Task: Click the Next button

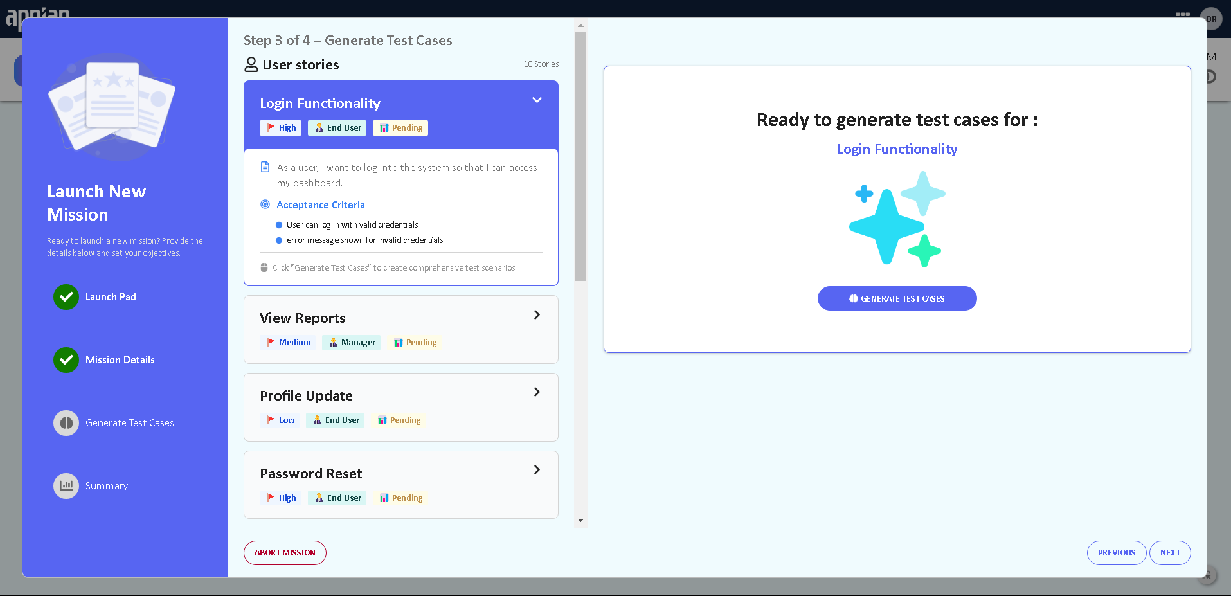Action: (1169, 553)
